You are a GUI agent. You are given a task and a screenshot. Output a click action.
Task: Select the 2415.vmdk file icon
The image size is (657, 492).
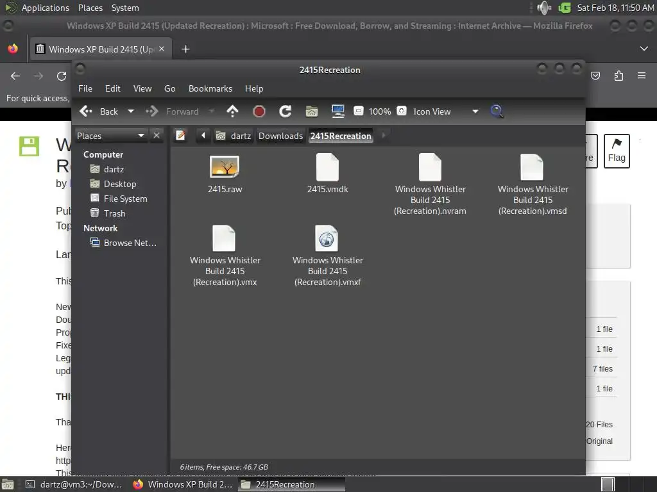327,167
